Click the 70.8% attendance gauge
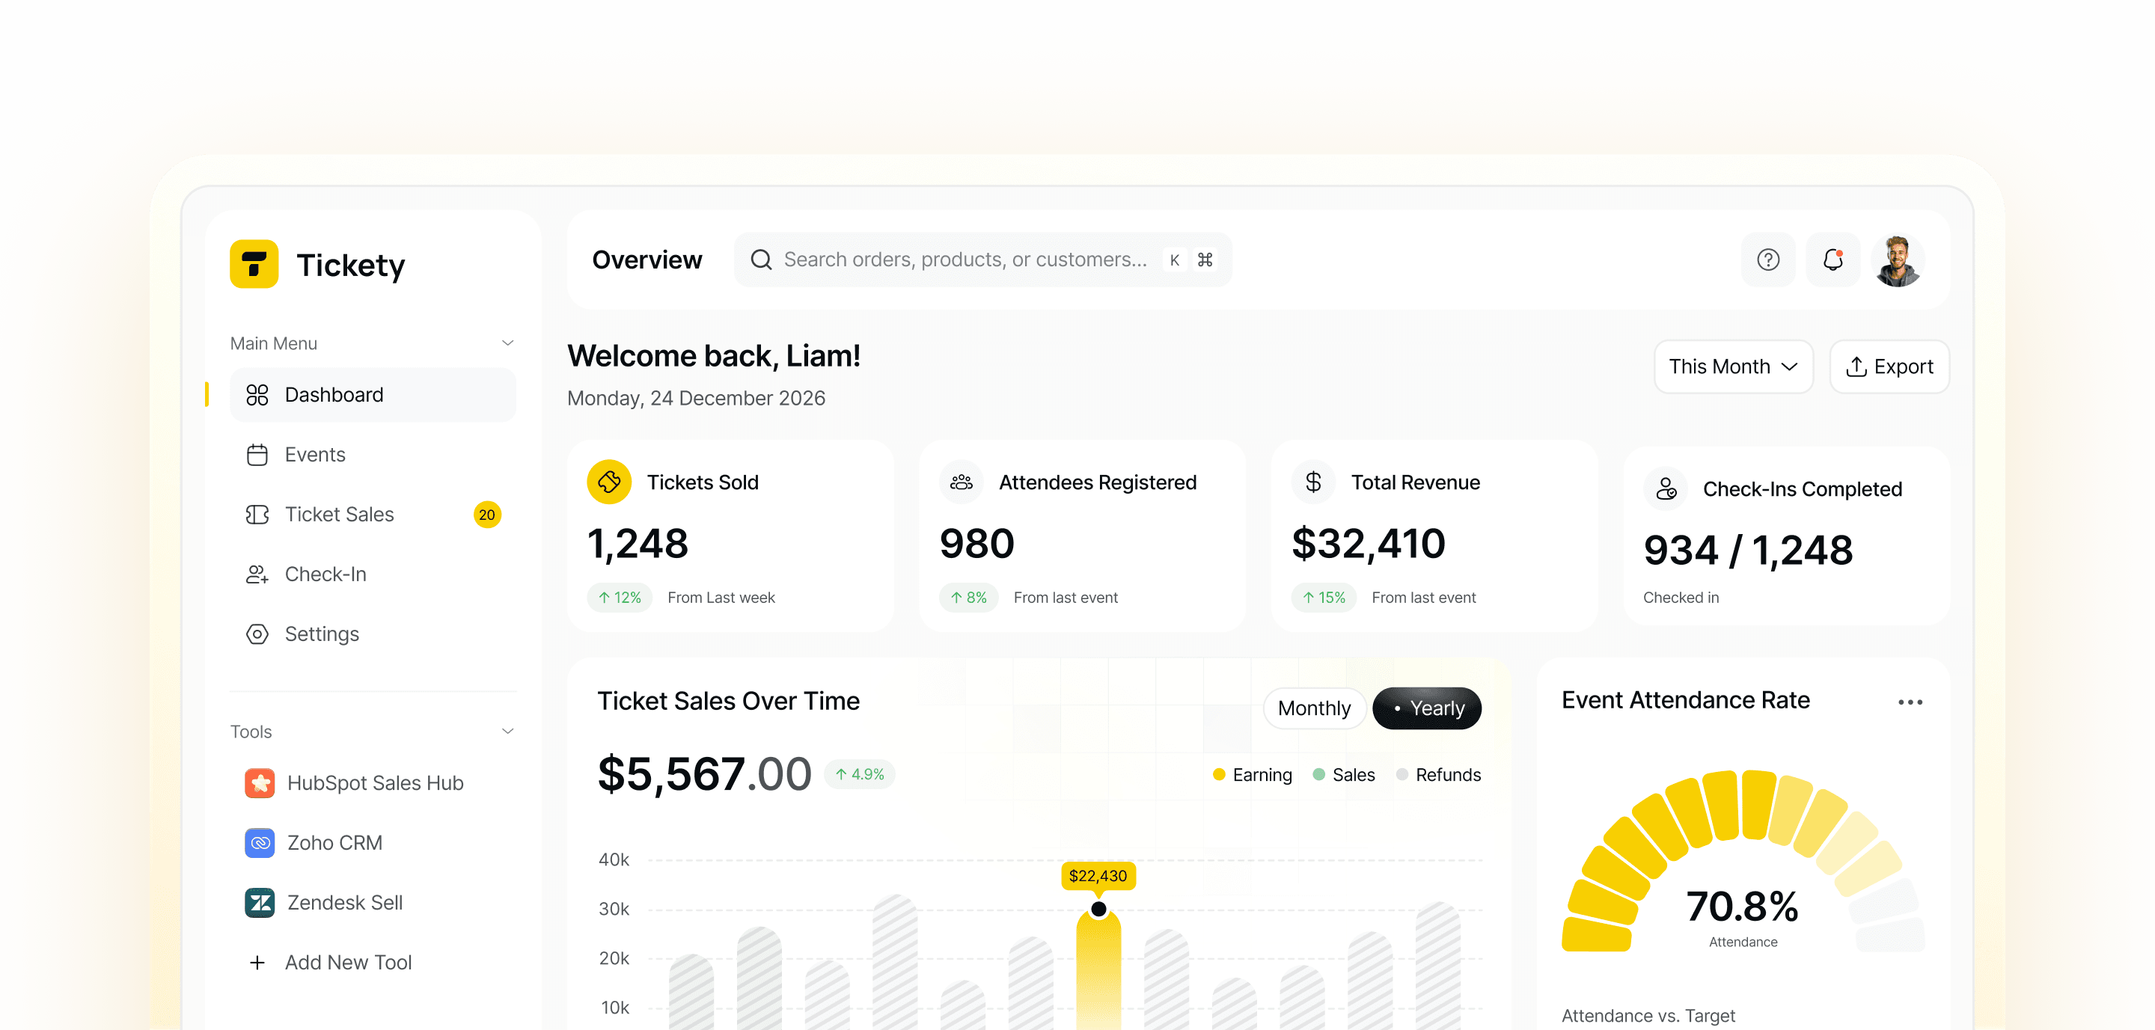 (1743, 904)
